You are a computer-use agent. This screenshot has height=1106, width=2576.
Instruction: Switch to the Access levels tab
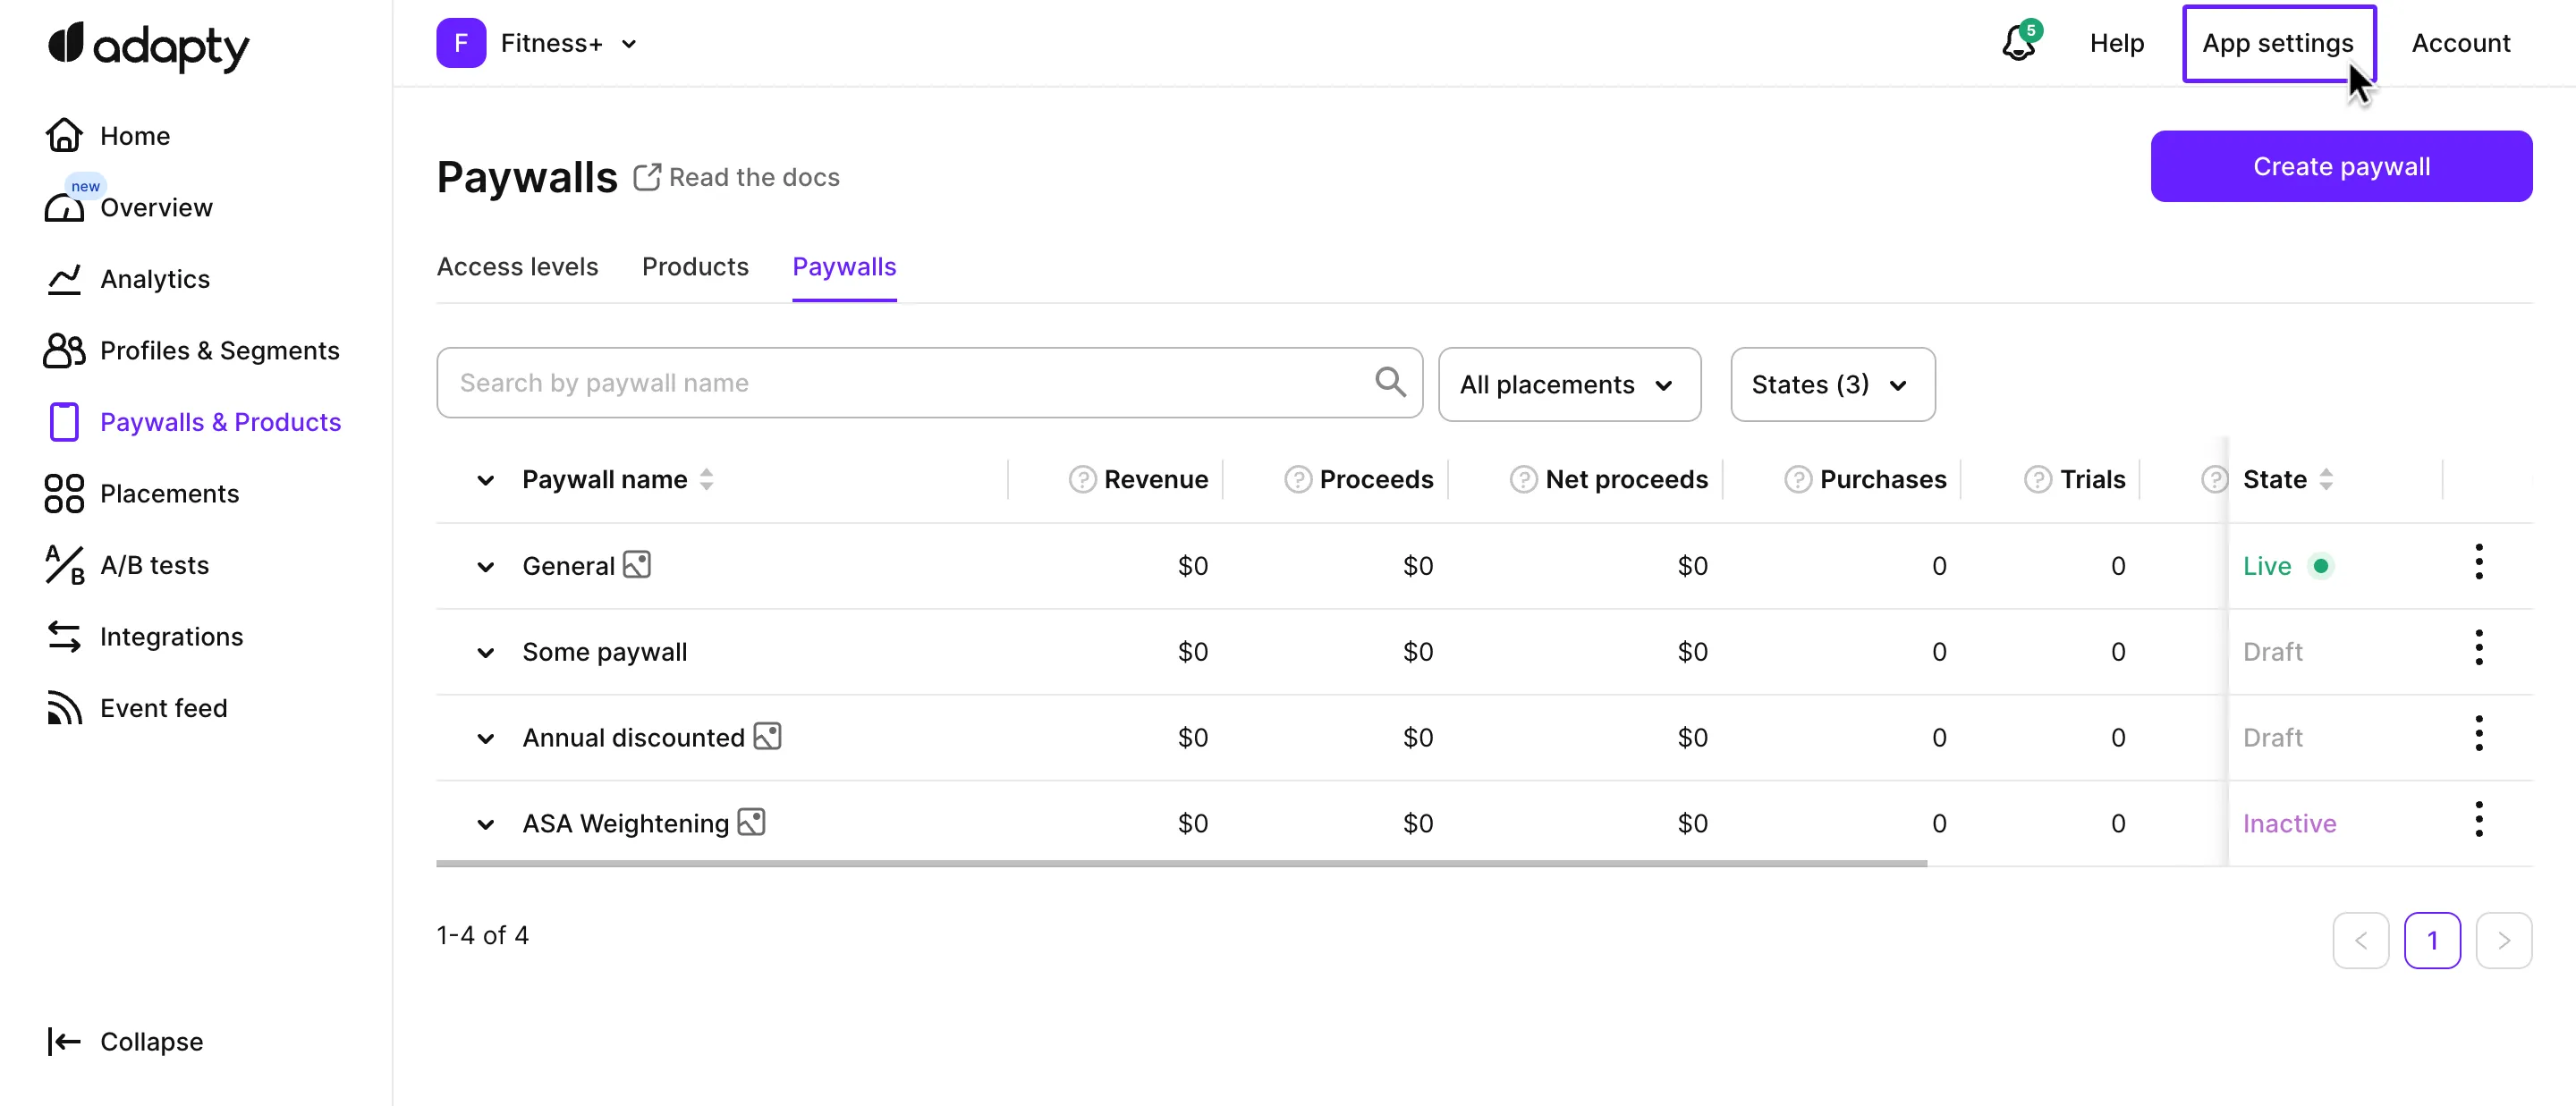pos(517,267)
